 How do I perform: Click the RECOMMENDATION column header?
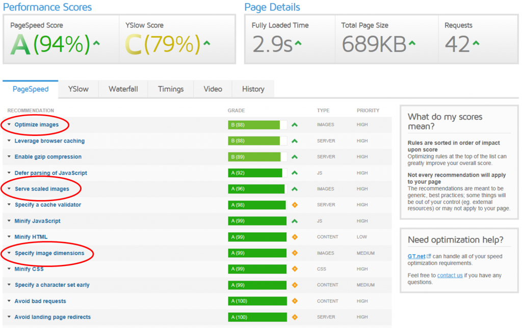coord(31,111)
